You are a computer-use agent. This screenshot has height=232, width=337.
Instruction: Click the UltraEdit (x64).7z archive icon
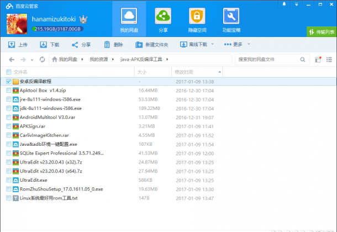[15, 171]
